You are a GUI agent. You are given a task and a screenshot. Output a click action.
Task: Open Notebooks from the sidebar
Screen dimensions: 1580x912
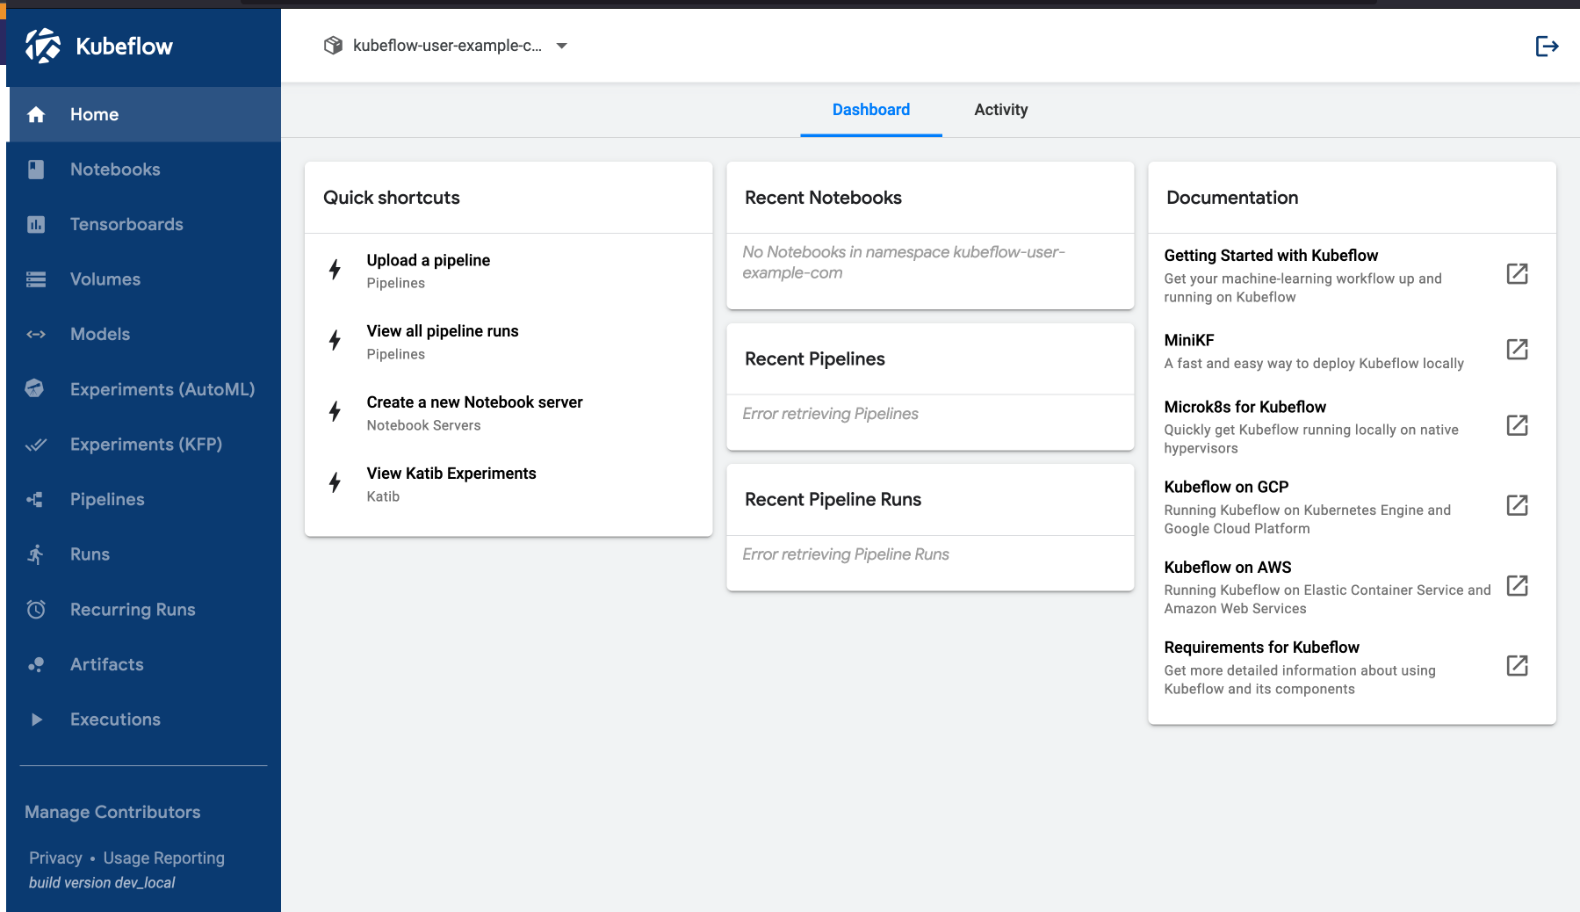[x=144, y=170]
